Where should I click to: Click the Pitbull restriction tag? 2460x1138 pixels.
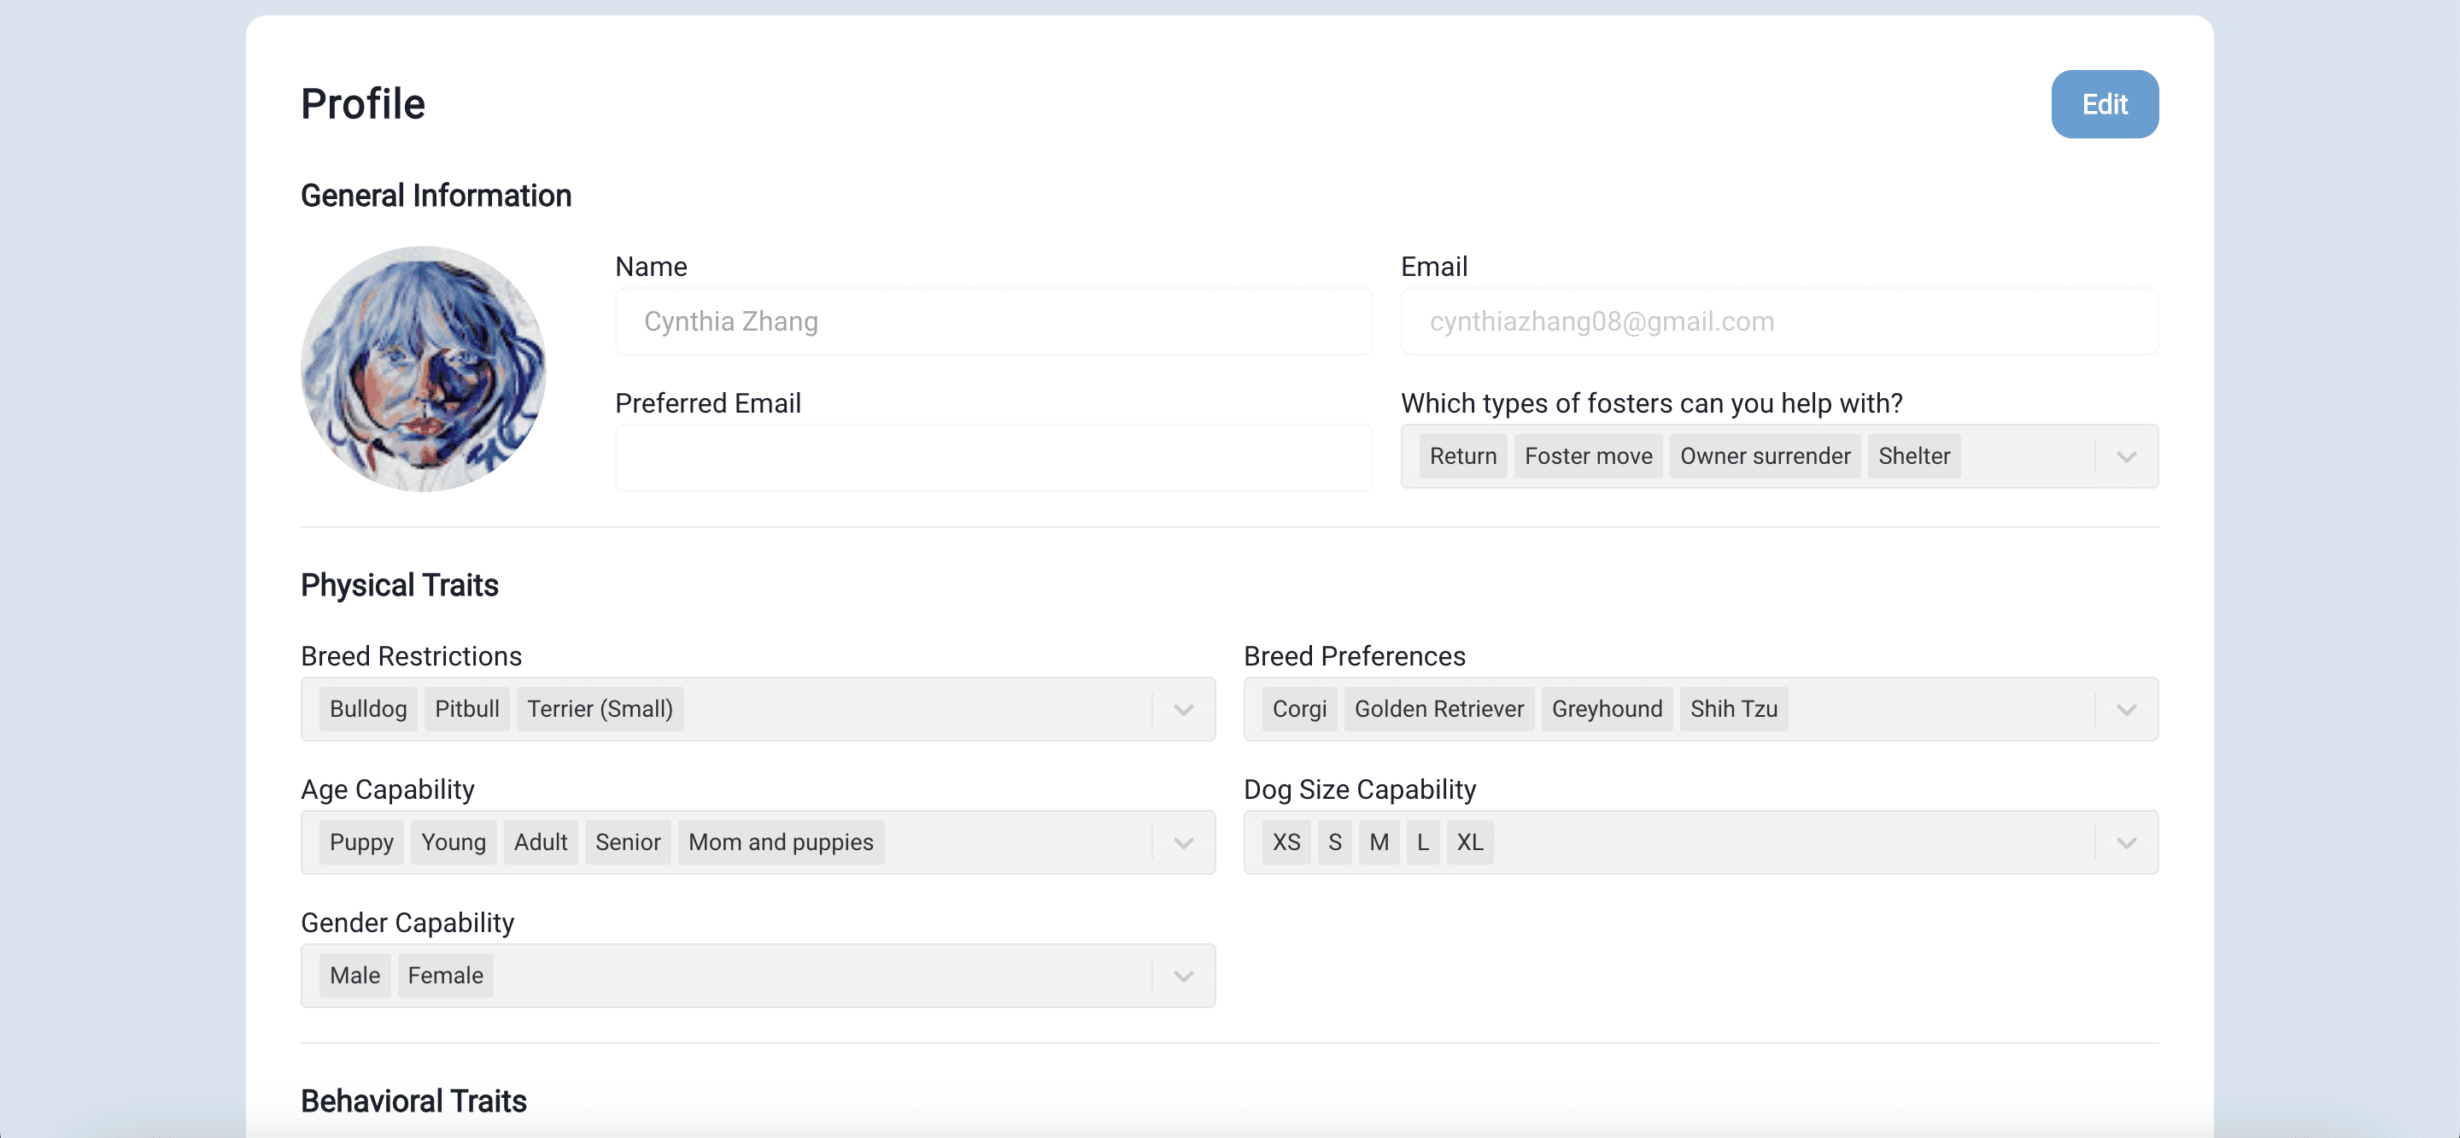[x=467, y=709]
